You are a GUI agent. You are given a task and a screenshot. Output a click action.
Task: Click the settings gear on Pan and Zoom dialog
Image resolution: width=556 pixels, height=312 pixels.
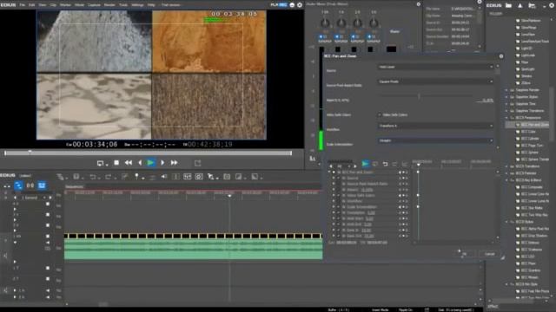point(501,56)
